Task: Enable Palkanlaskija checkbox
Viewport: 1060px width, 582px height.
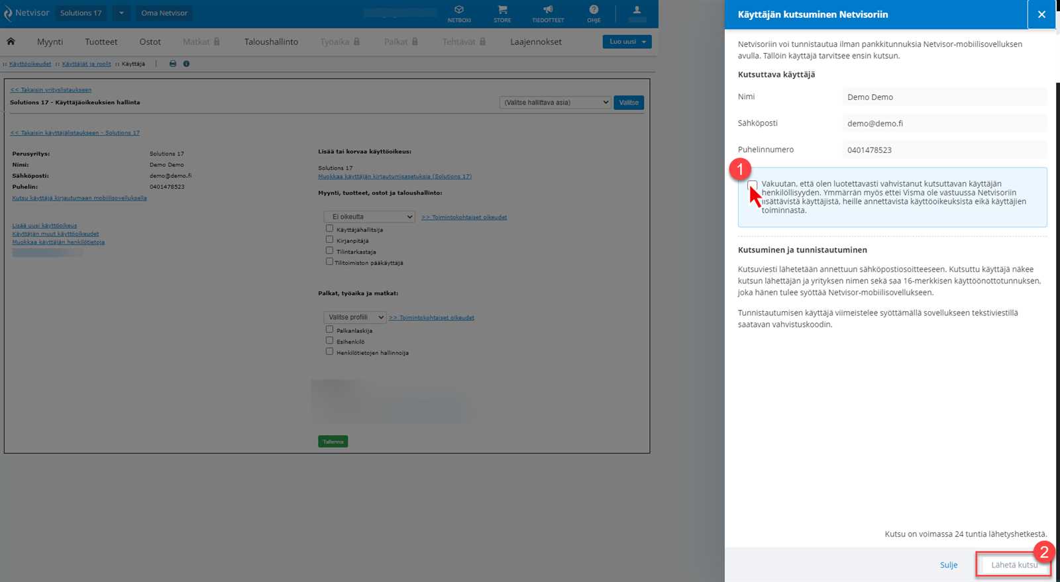Action: (x=329, y=329)
